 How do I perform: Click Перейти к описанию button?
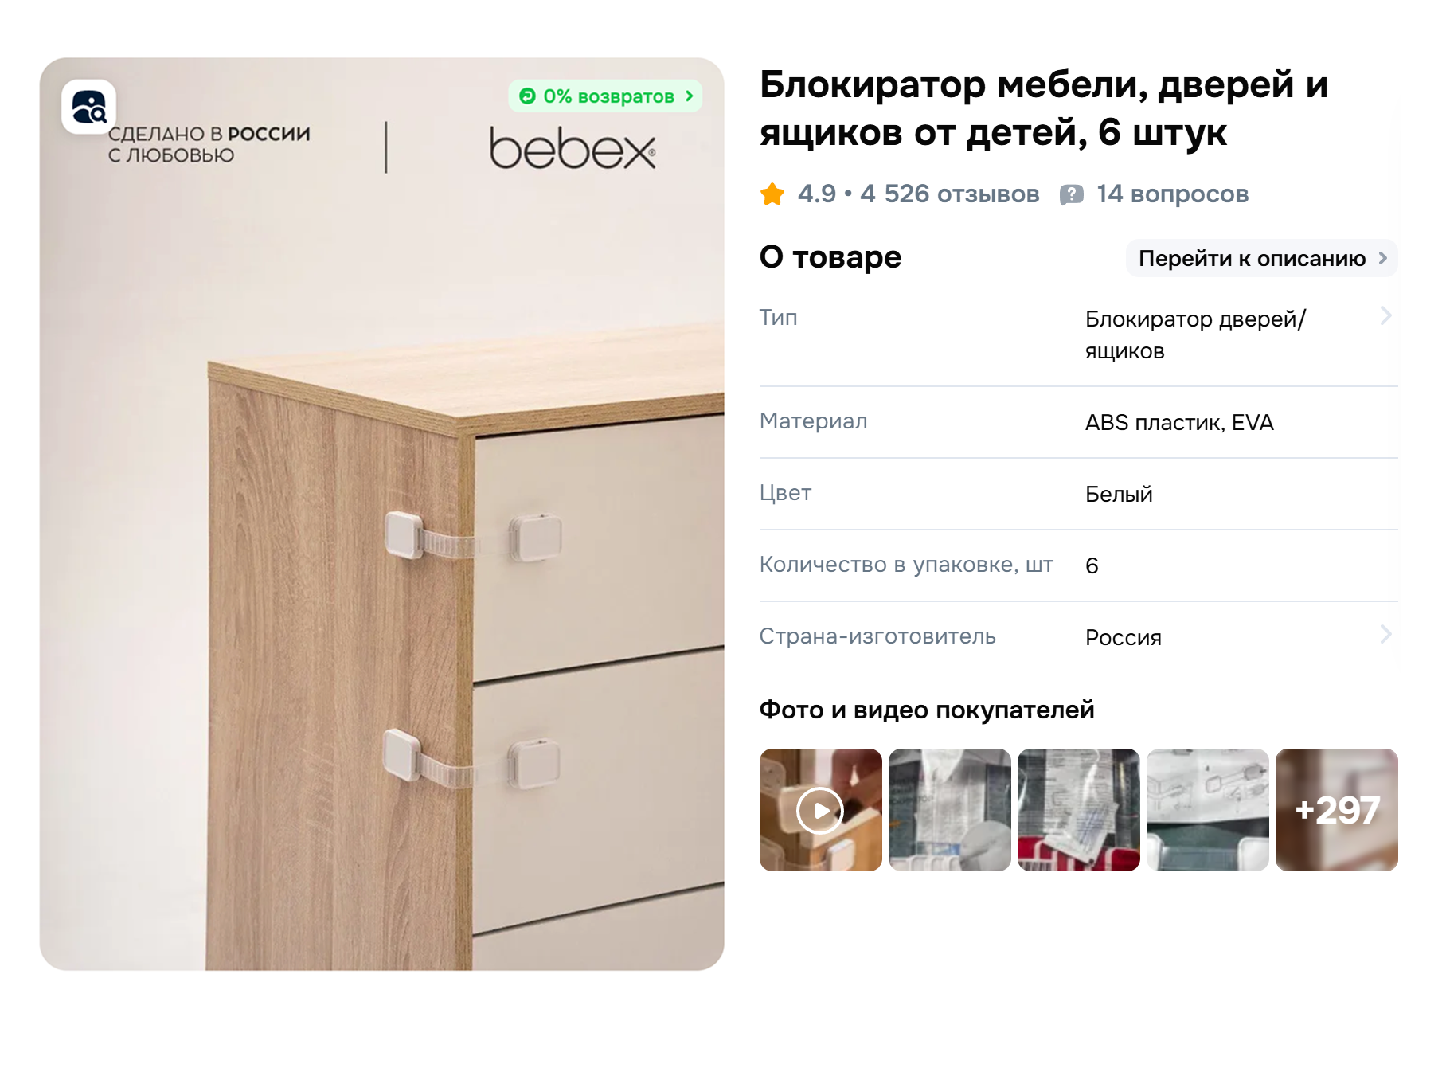1262,258
